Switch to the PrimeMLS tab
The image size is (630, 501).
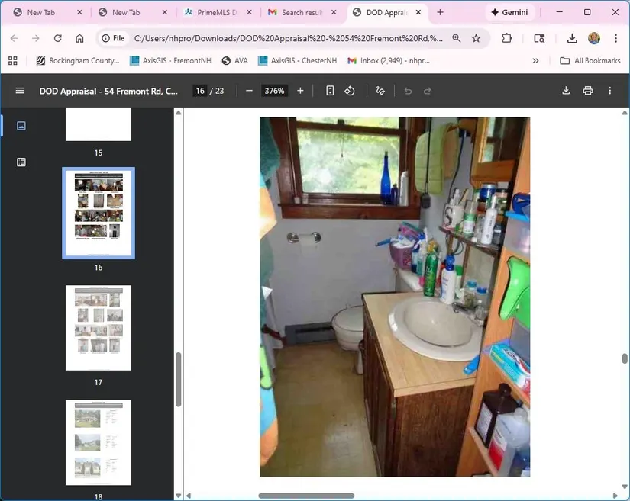pos(216,13)
